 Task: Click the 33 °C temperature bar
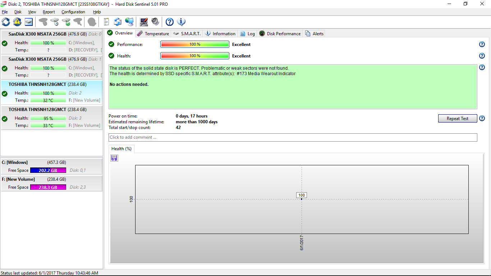(x=48, y=125)
